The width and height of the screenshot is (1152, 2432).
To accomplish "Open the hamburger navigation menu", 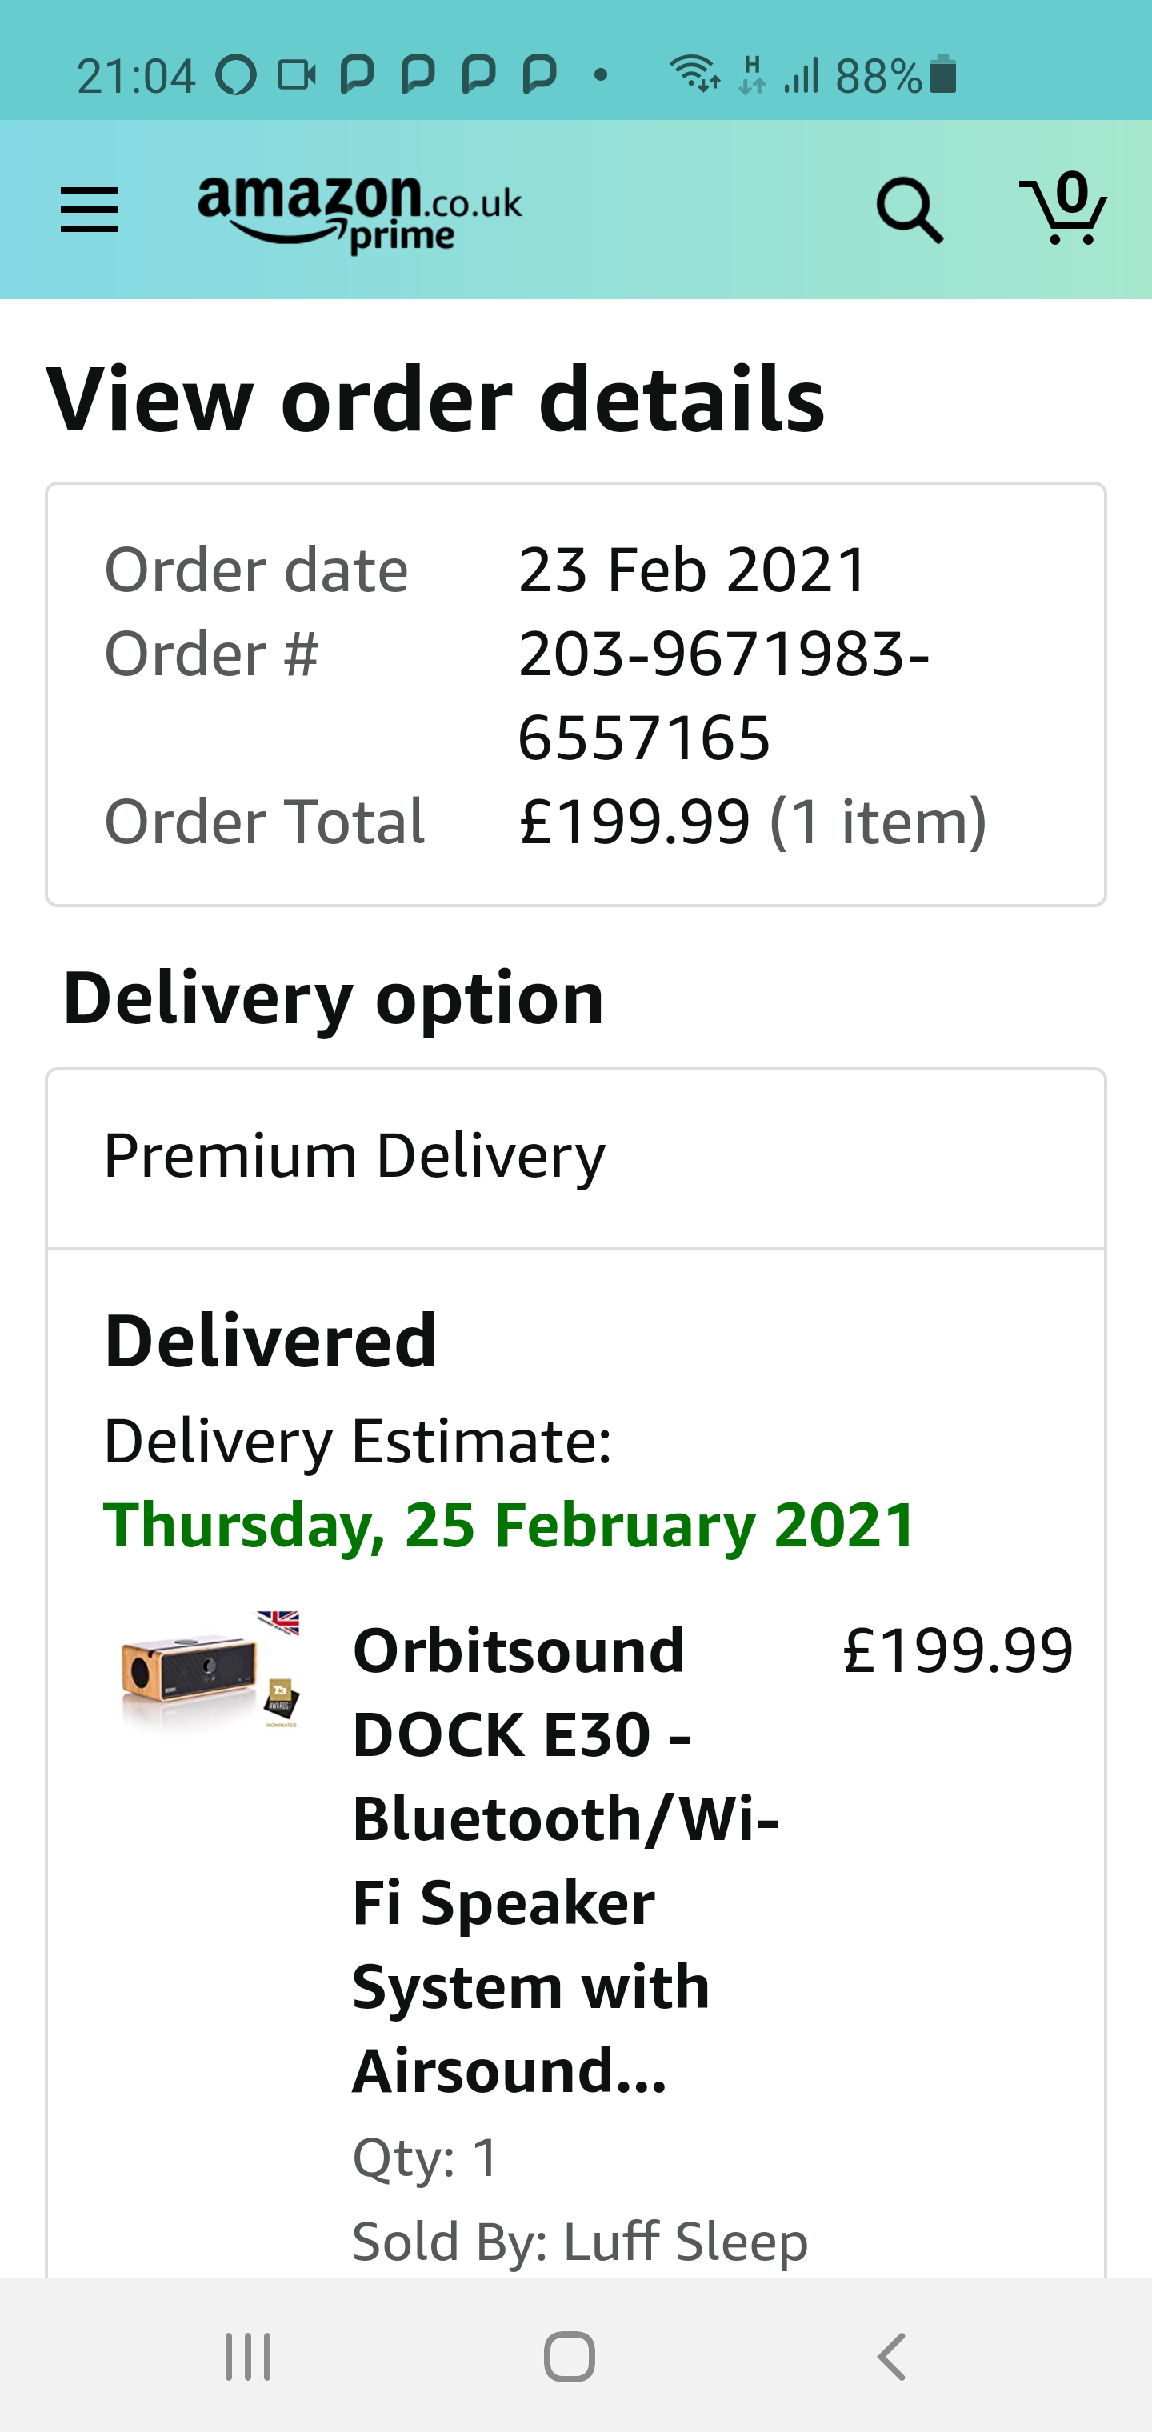I will (x=90, y=209).
